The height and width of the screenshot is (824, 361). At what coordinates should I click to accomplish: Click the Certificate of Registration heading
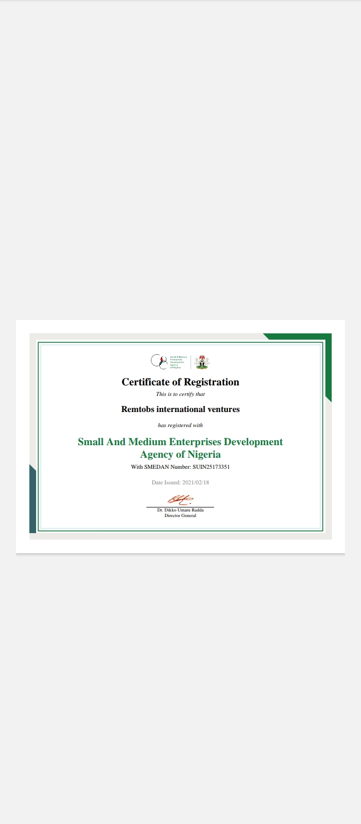click(180, 382)
